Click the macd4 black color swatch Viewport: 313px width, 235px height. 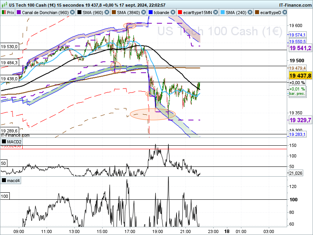coord(4,181)
